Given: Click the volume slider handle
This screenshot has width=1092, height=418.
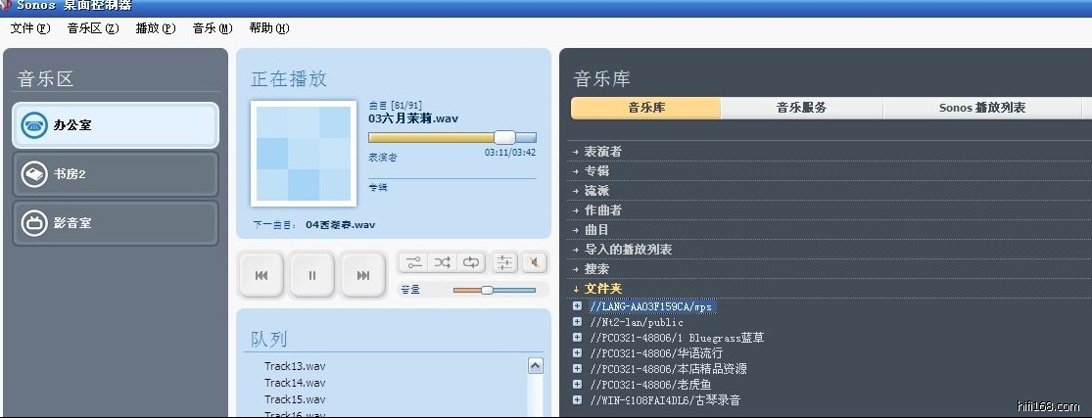Looking at the screenshot, I should [x=487, y=290].
